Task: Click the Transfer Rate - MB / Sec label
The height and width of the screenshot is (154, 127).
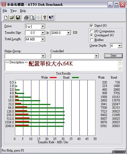Action: [53, 142]
